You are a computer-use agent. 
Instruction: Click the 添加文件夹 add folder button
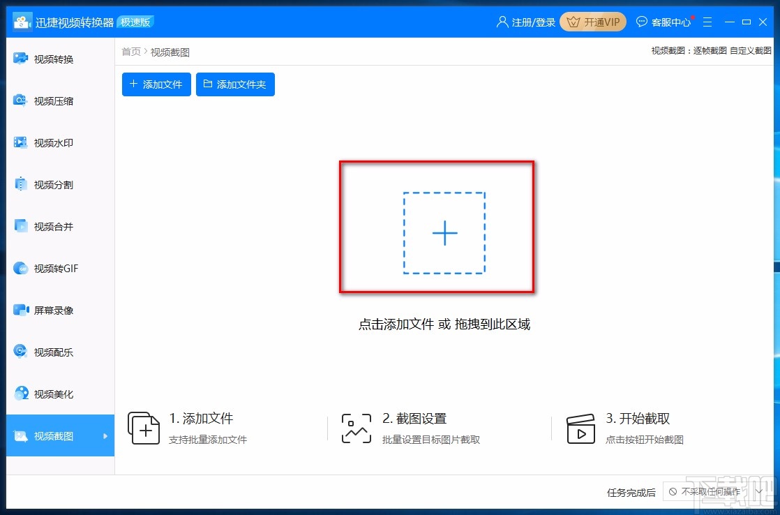coord(235,84)
